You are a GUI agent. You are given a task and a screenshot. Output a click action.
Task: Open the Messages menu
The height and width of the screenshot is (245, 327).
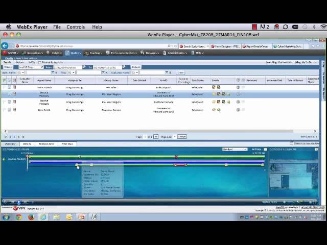pyautogui.click(x=150, y=53)
